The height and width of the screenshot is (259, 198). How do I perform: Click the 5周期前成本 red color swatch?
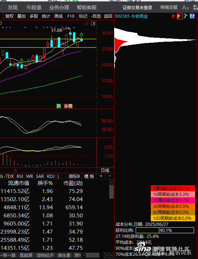click(x=173, y=188)
